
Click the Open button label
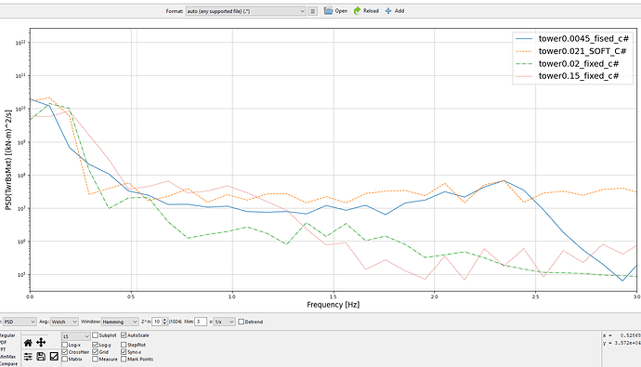tap(341, 11)
